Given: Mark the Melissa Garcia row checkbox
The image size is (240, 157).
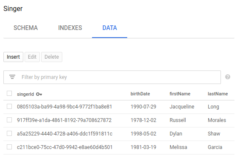Looking at the screenshot, I should (x=9, y=147).
